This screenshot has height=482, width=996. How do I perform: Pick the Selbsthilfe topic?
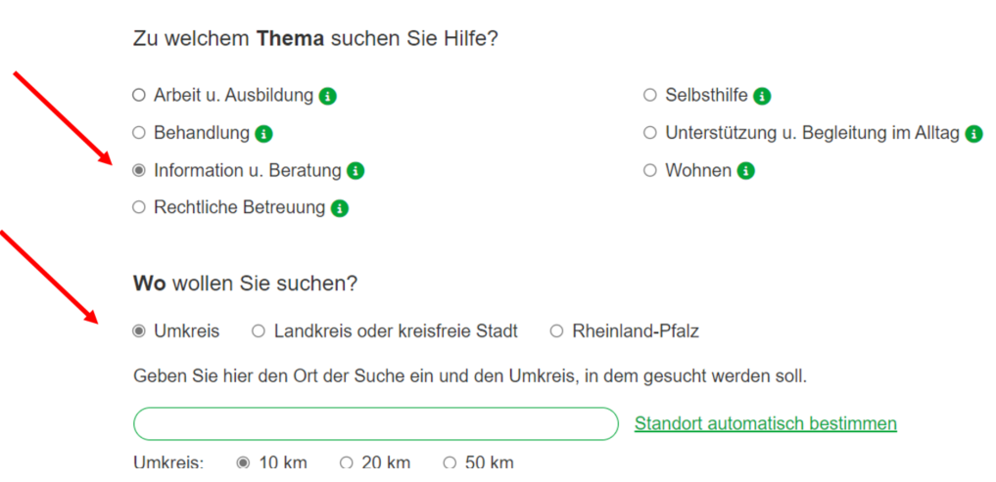[649, 96]
